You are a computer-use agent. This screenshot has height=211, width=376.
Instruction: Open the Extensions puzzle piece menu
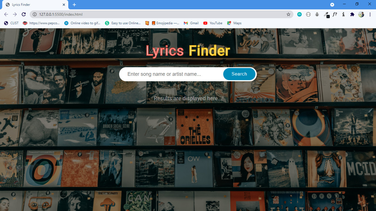click(x=352, y=14)
